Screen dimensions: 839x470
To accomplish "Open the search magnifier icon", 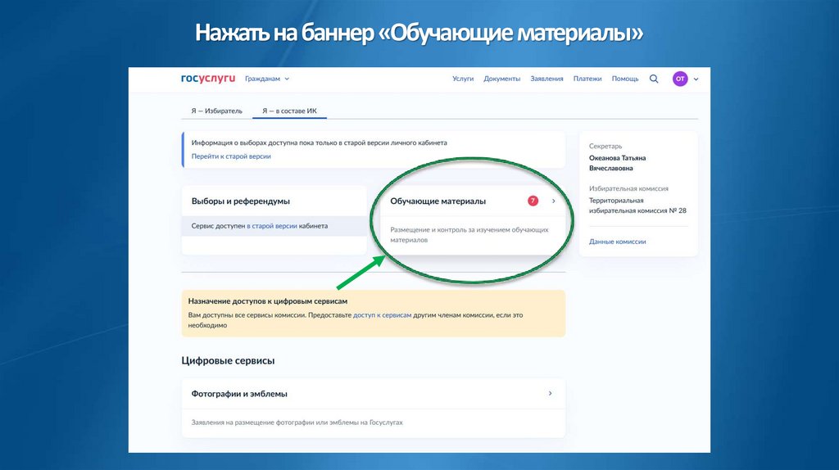I will pos(654,79).
